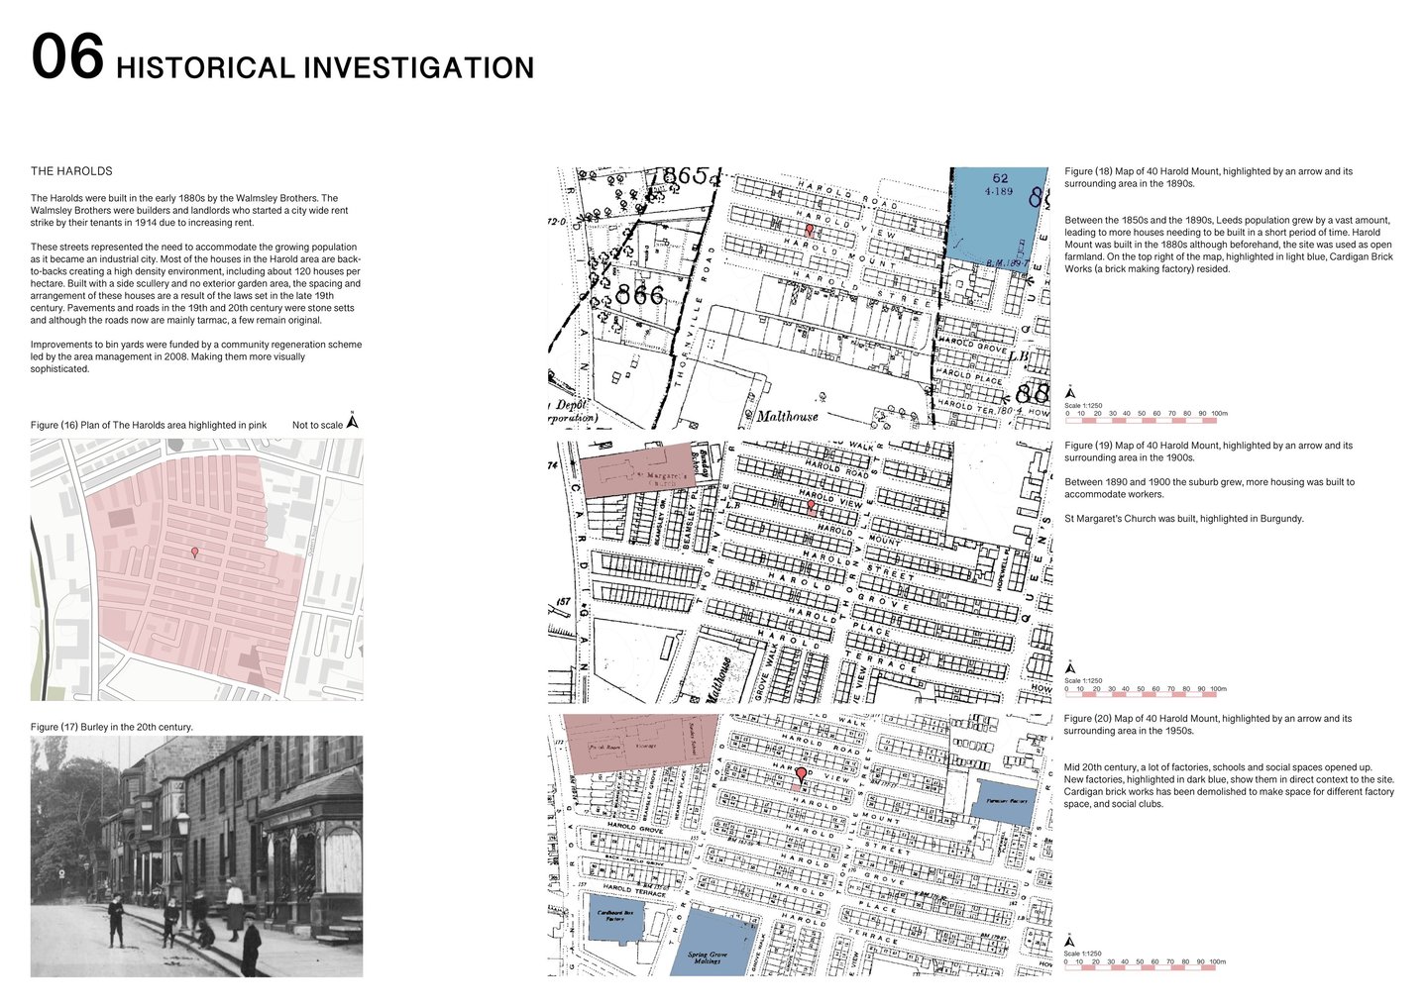The height and width of the screenshot is (1007, 1427).
Task: Select the Figure (20) caption about the 1950s
Action: (1209, 725)
